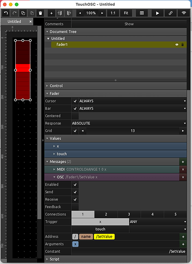
Task: Collapse the Values section
Action: tap(47, 138)
